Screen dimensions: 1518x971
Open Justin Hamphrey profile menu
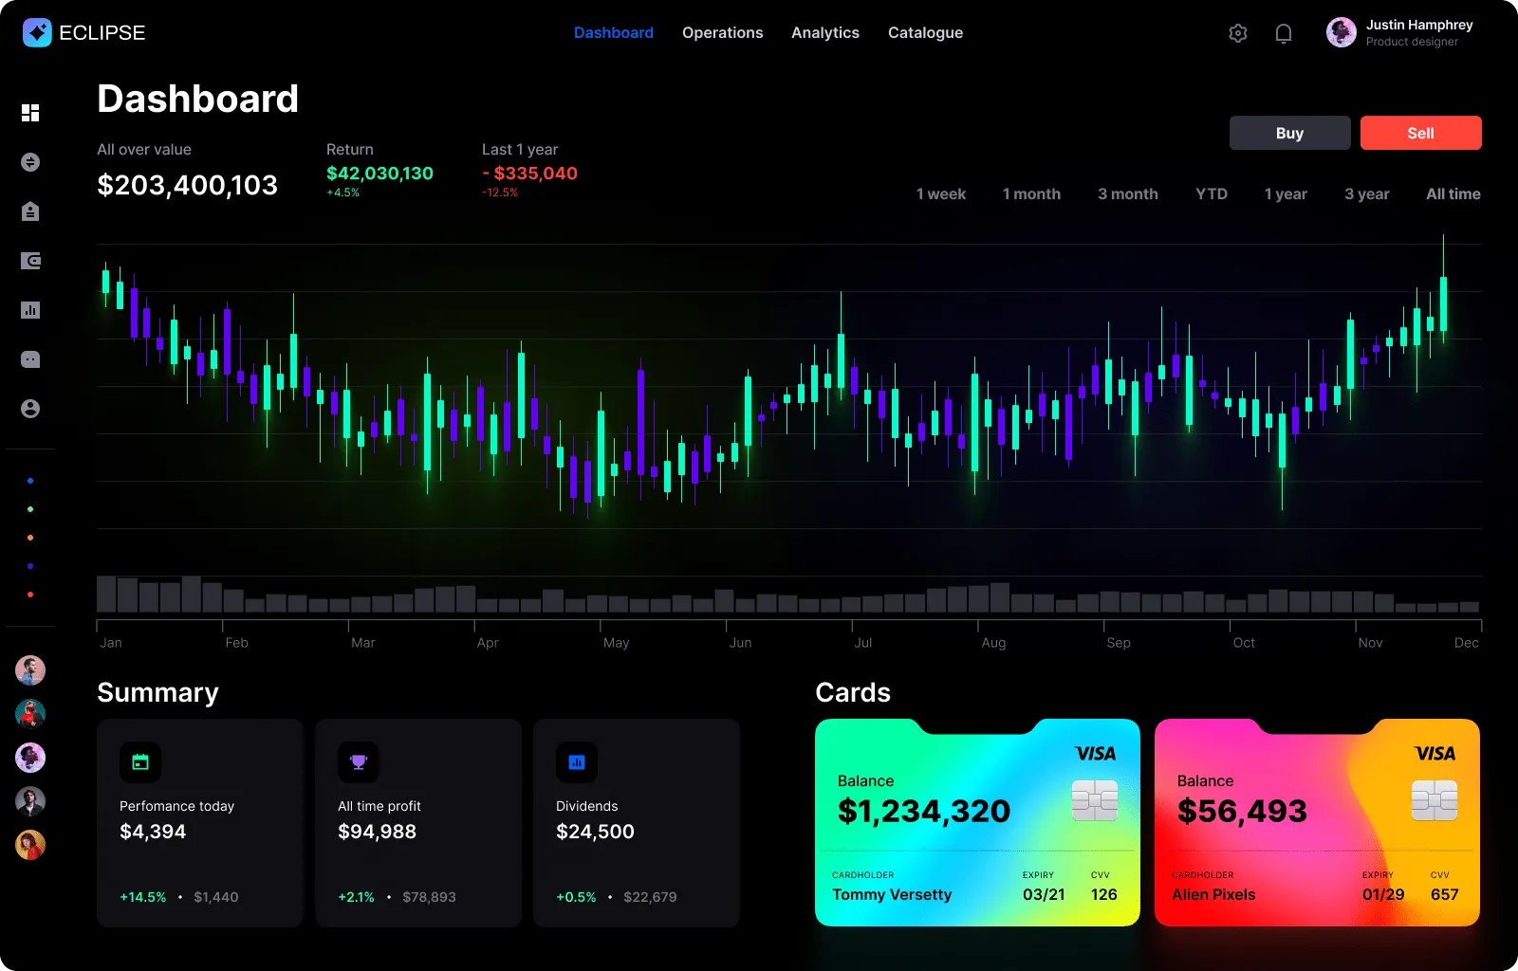click(x=1399, y=32)
